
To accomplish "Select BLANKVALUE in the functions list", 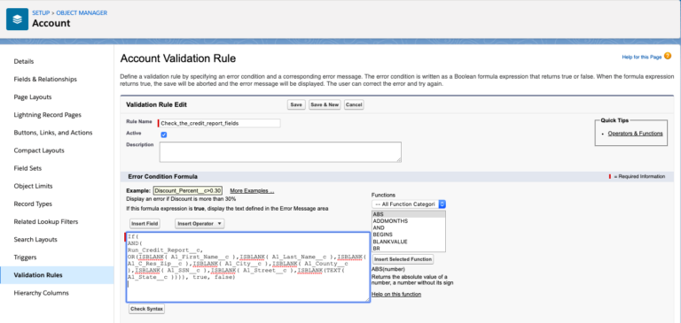I will [x=408, y=241].
